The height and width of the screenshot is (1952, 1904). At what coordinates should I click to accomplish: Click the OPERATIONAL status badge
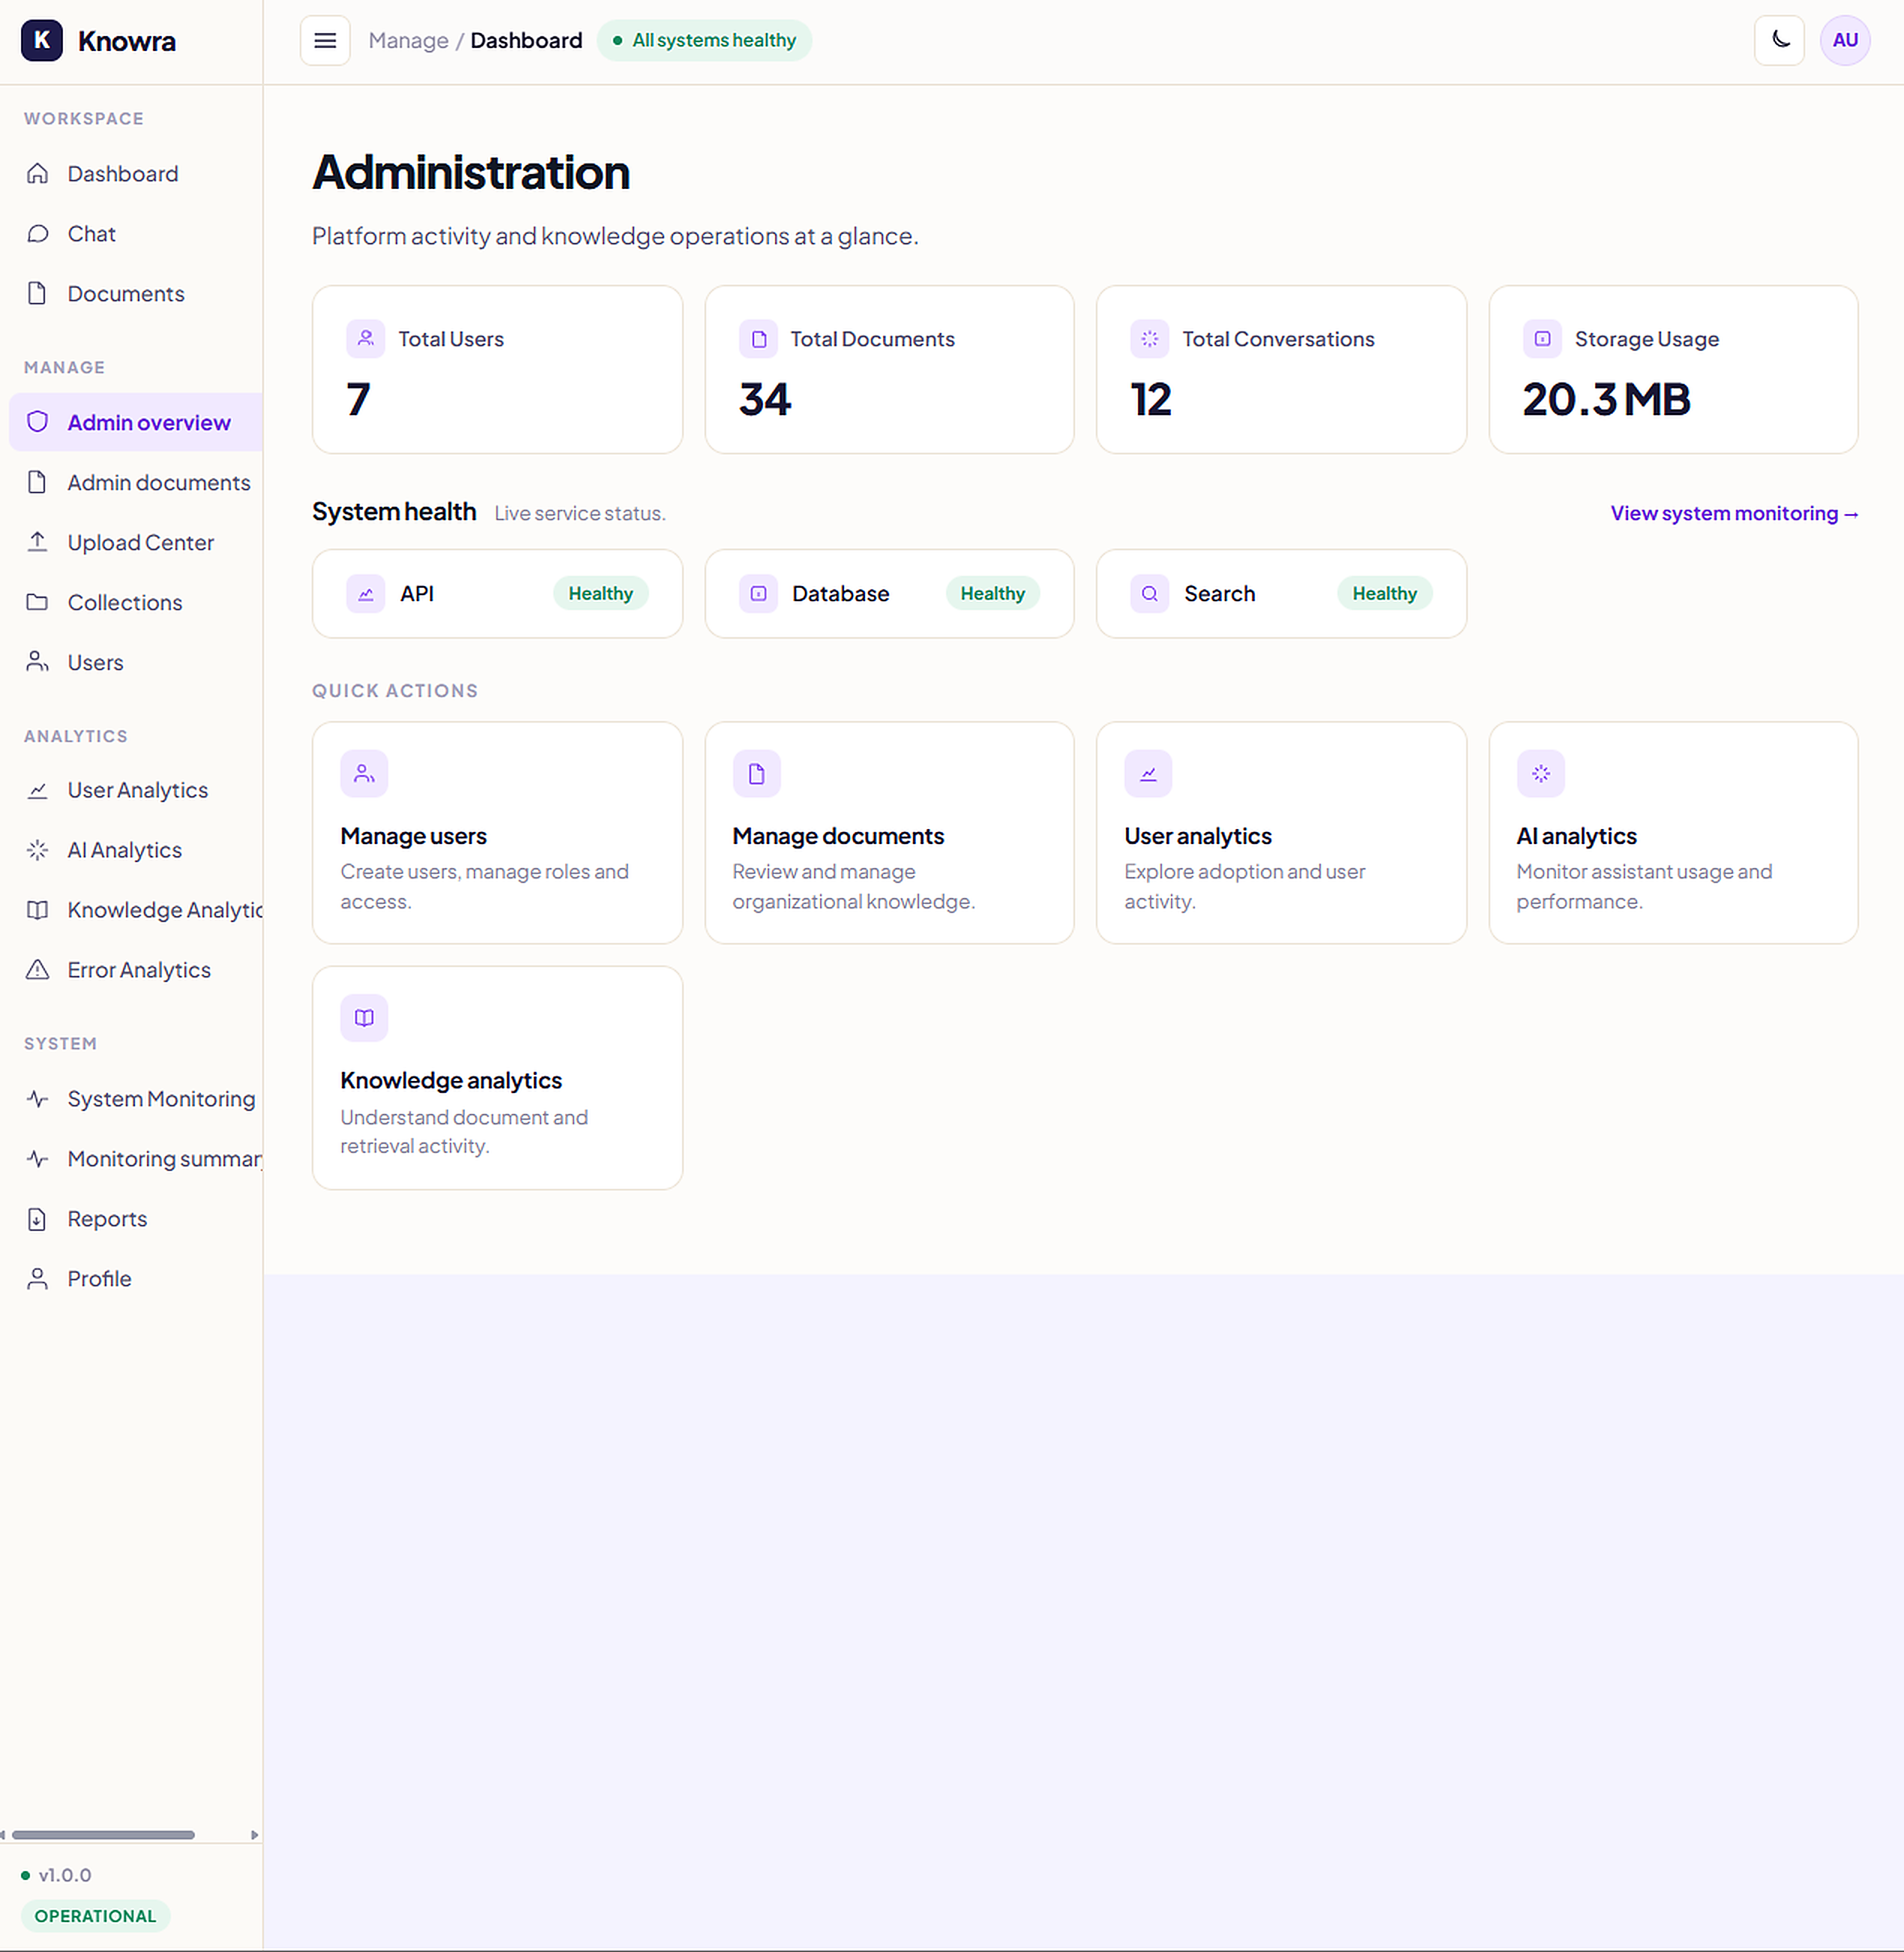pyautogui.click(x=95, y=1916)
